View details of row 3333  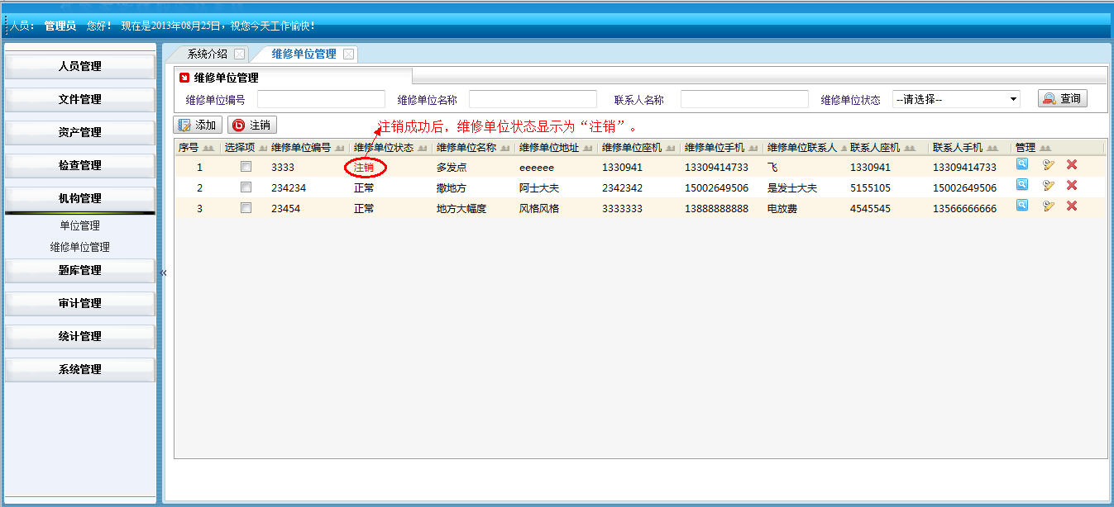(1022, 164)
